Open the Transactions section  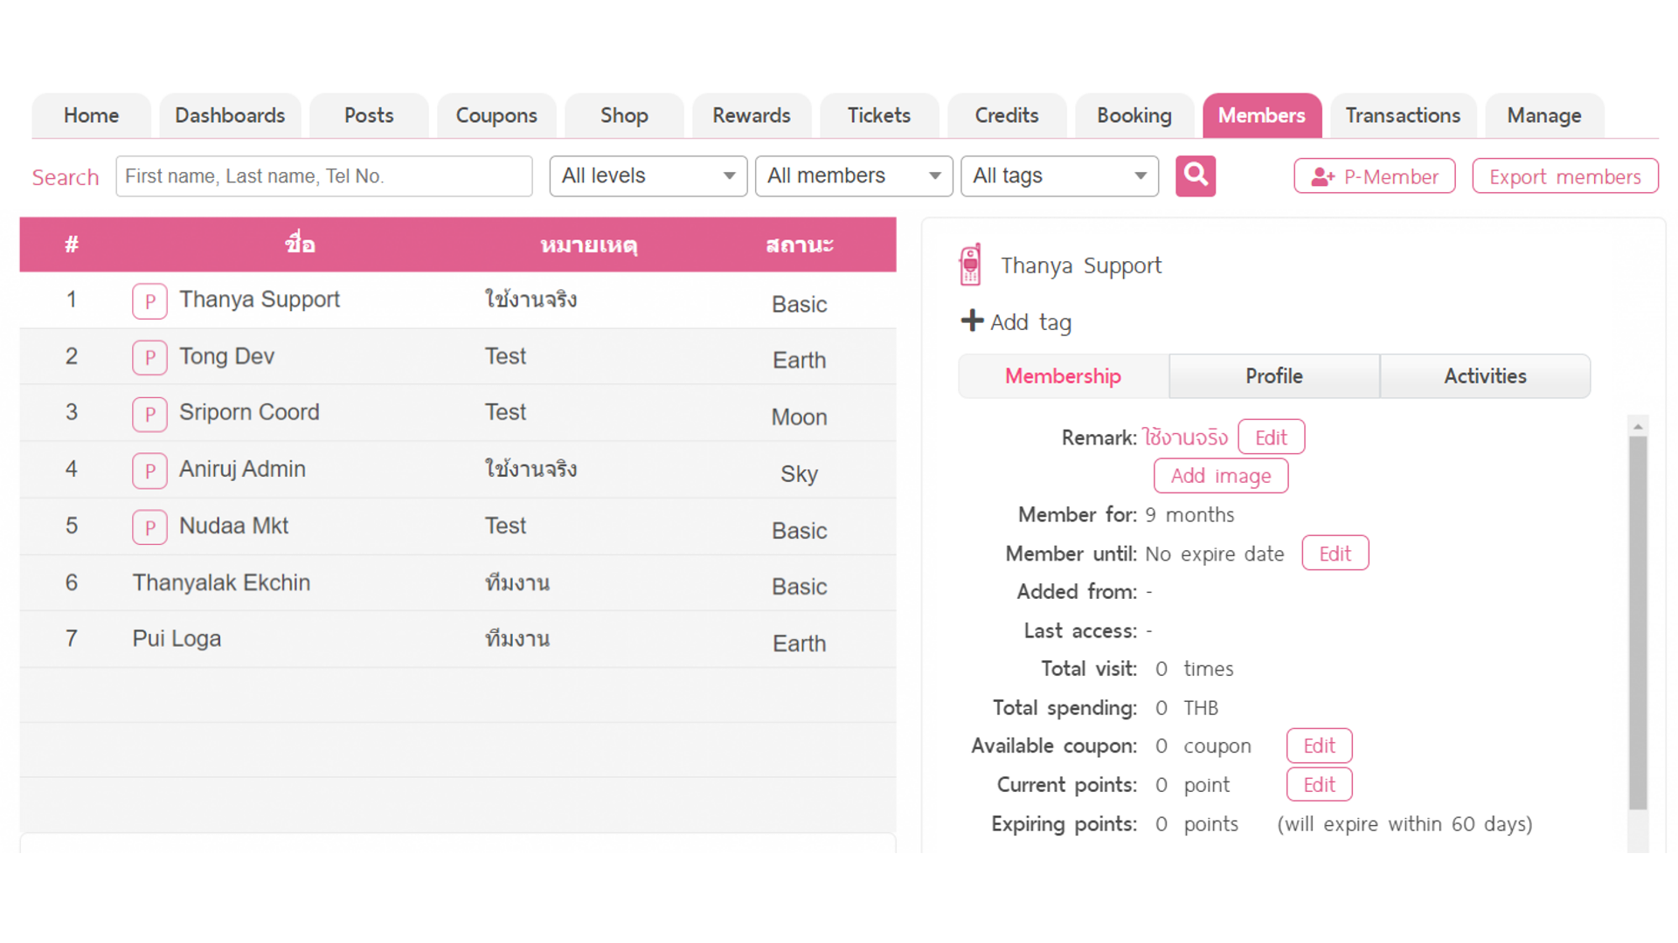(1403, 114)
